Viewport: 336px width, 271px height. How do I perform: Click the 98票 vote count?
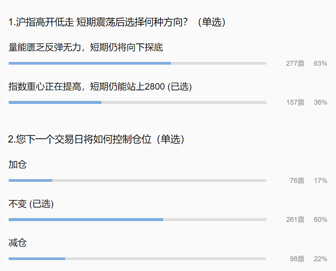(297, 259)
